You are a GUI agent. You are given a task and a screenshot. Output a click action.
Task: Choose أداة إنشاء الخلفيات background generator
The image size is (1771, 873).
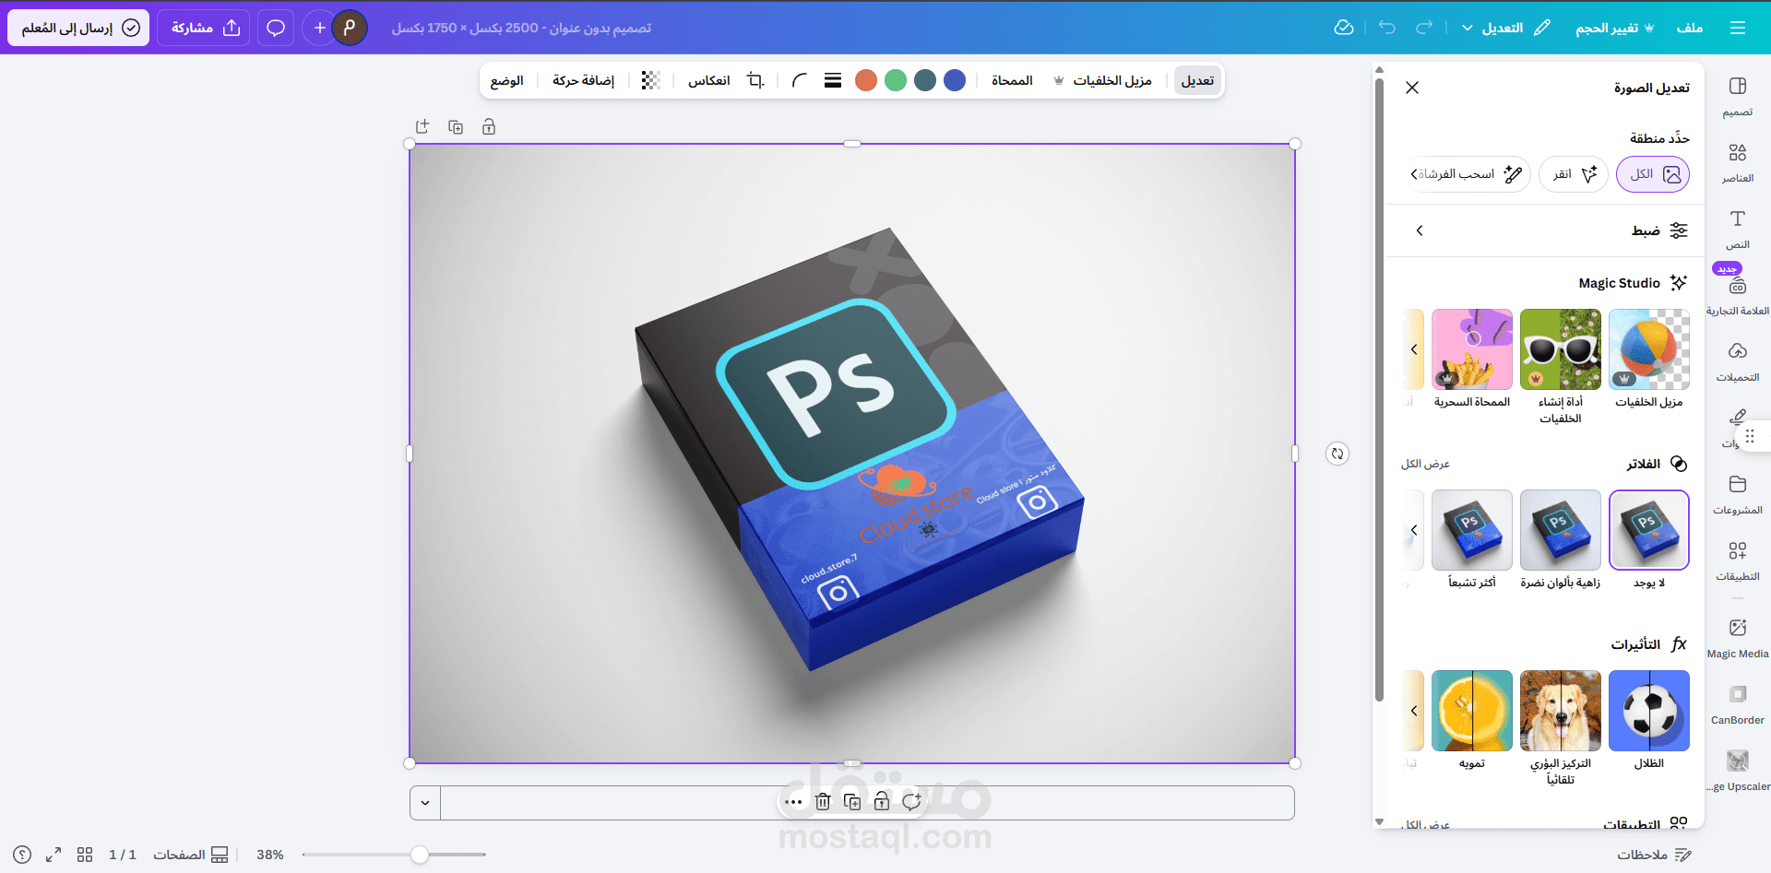click(x=1561, y=349)
